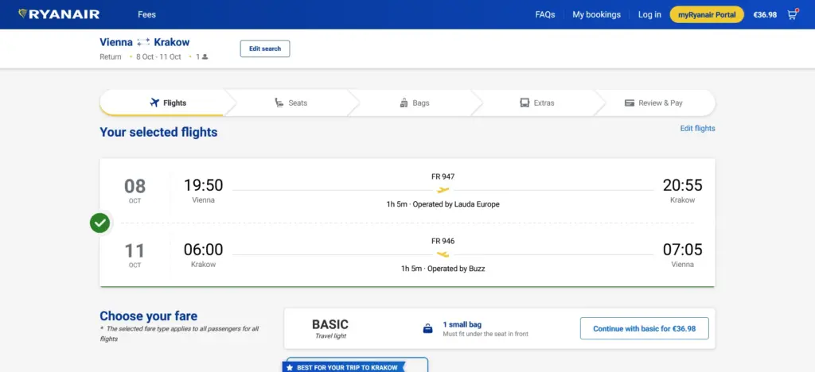This screenshot has width=815, height=372.
Task: Continue with basic for €36.98
Action: [645, 328]
